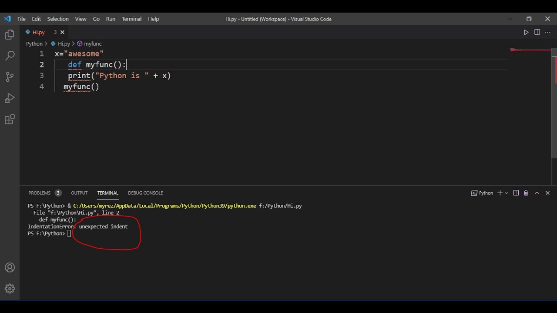Viewport: 557px width, 313px height.
Task: Open the Accounts menu icon
Action: pos(10,268)
